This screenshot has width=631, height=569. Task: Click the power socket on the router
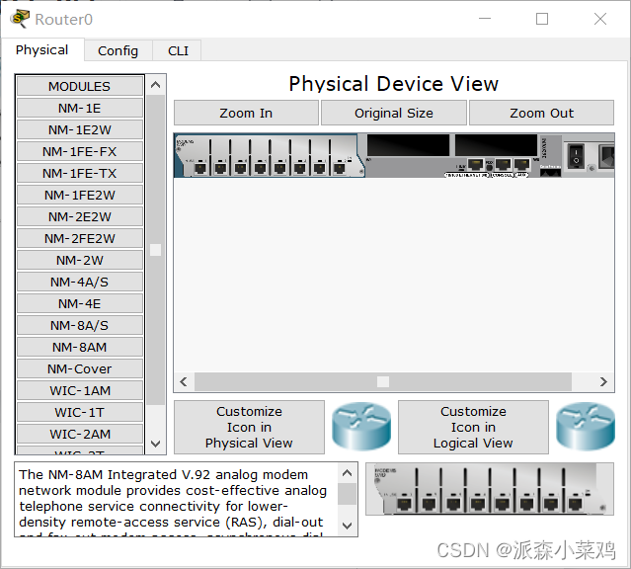(607, 156)
